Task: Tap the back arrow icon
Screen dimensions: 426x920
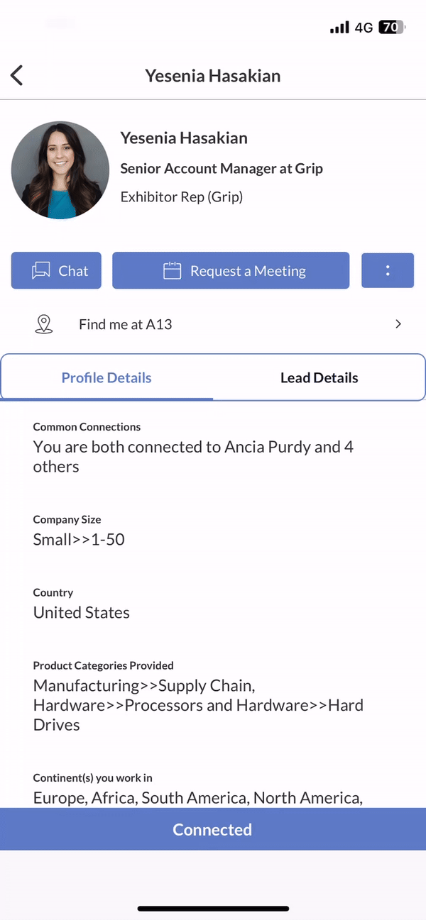Action: click(x=17, y=75)
